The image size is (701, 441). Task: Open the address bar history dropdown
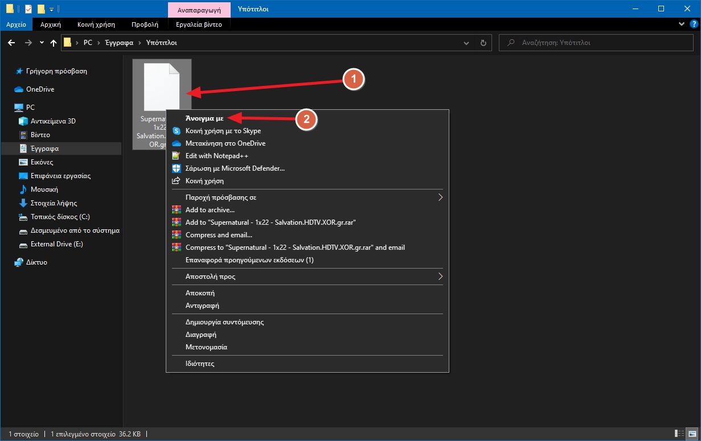click(466, 43)
